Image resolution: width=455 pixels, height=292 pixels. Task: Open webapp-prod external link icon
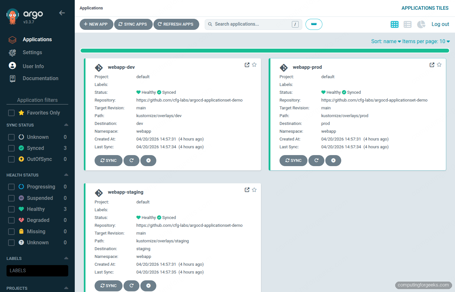[432, 65]
